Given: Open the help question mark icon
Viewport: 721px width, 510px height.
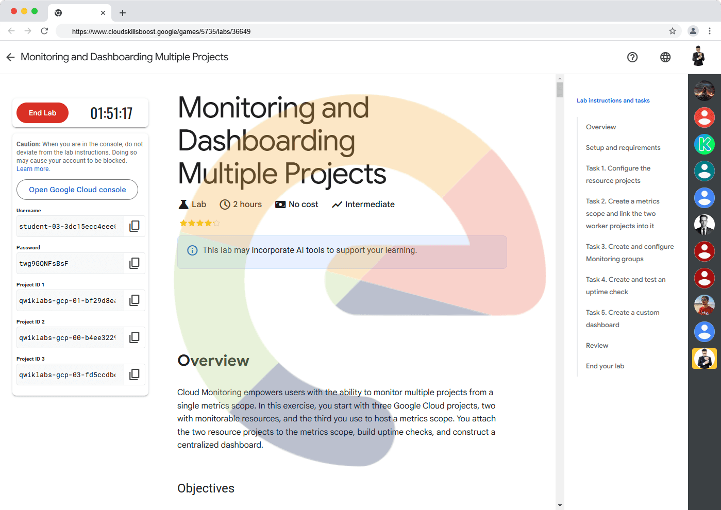Looking at the screenshot, I should [x=632, y=57].
